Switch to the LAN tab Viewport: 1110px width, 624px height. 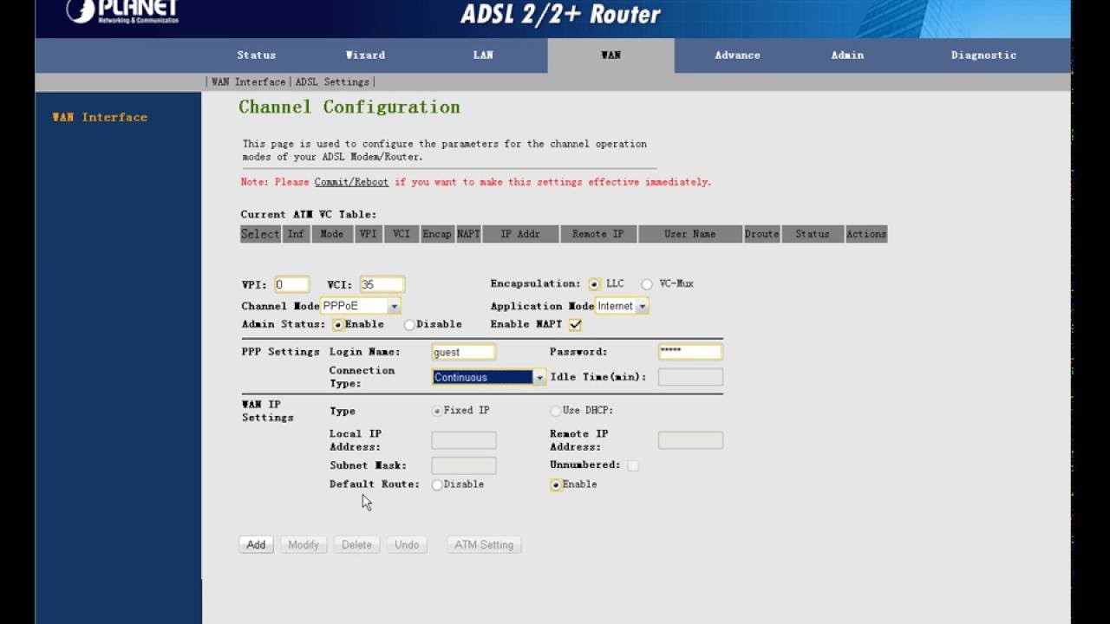[x=483, y=55]
